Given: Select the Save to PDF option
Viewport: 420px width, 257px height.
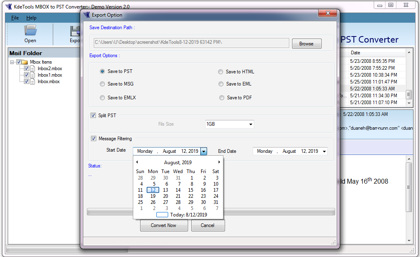Looking at the screenshot, I should click(222, 98).
